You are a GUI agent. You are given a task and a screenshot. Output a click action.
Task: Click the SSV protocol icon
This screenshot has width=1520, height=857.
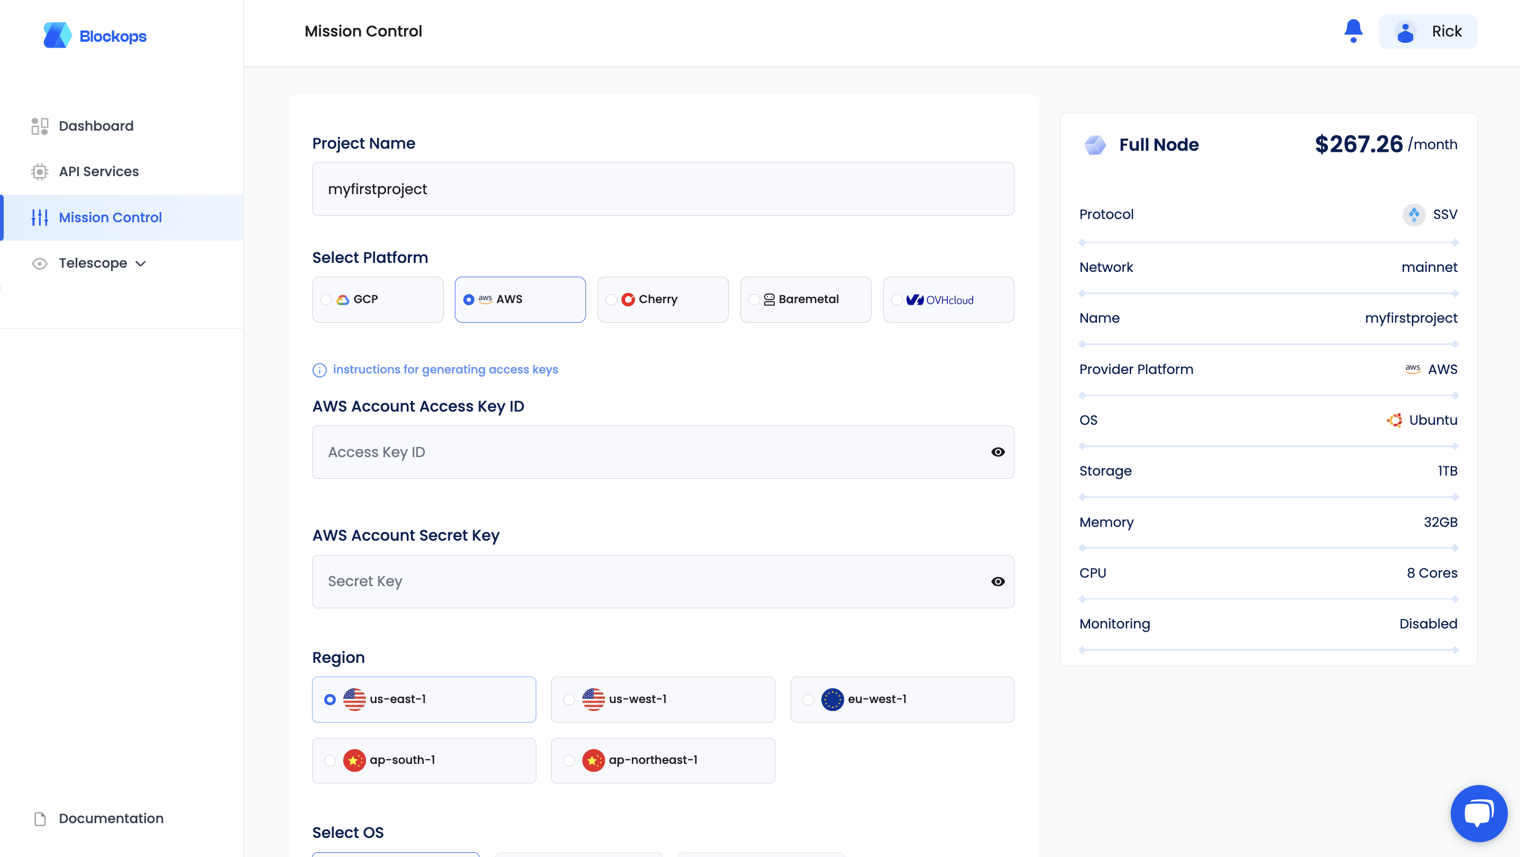coord(1414,214)
